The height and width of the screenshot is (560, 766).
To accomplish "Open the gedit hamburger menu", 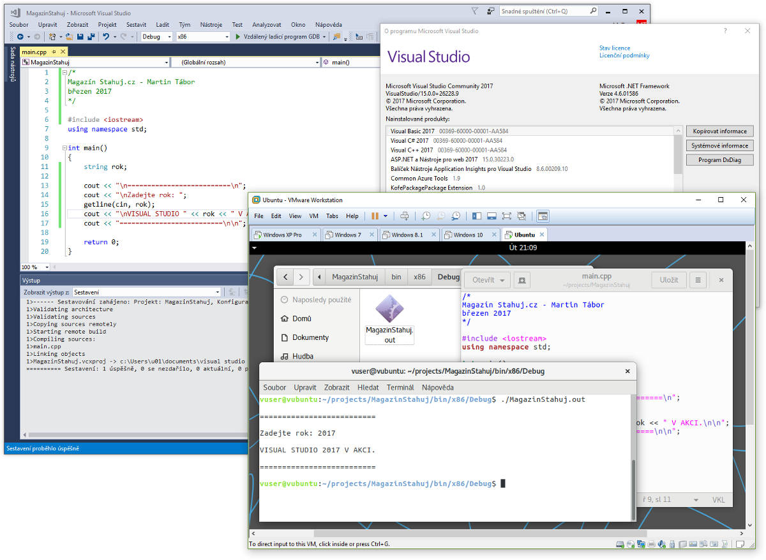I will [x=698, y=280].
